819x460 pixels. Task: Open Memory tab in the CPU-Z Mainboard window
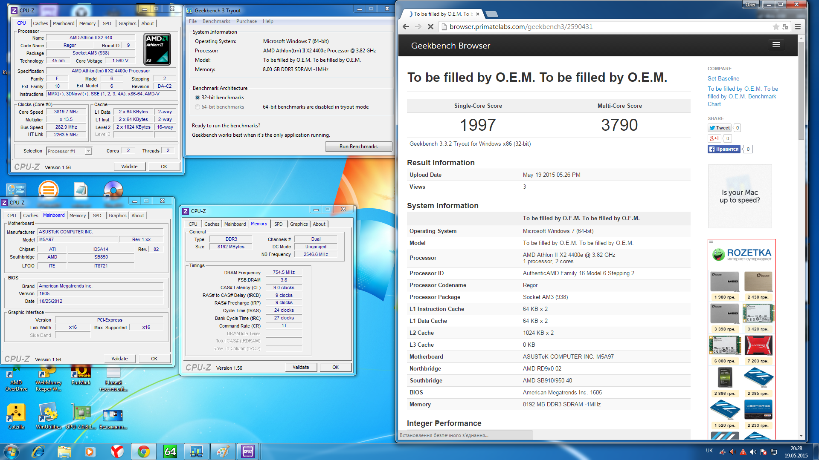[x=78, y=216]
